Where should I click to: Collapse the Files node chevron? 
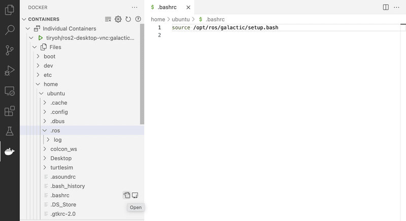pos(35,47)
